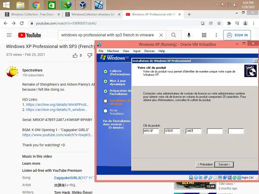Open the Help menu in VirtualBox
Viewport: 259px width, 194px height.
pos(162,51)
